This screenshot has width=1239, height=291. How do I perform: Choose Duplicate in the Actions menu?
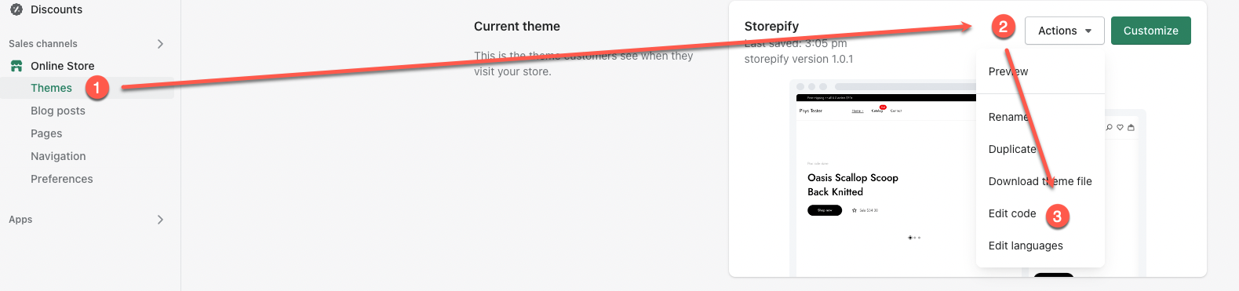point(1012,149)
